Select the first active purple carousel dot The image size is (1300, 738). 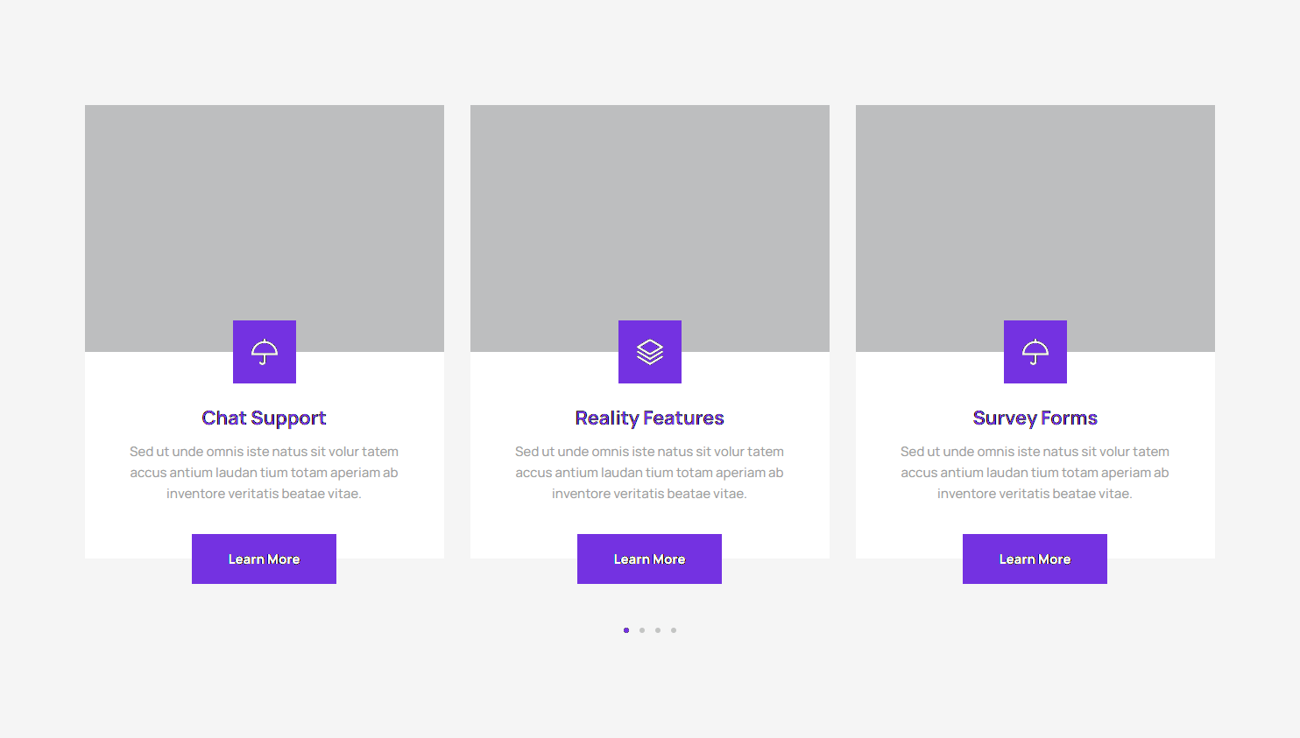click(626, 630)
